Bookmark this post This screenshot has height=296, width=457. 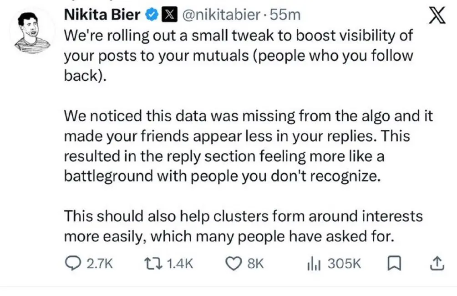pyautogui.click(x=394, y=264)
